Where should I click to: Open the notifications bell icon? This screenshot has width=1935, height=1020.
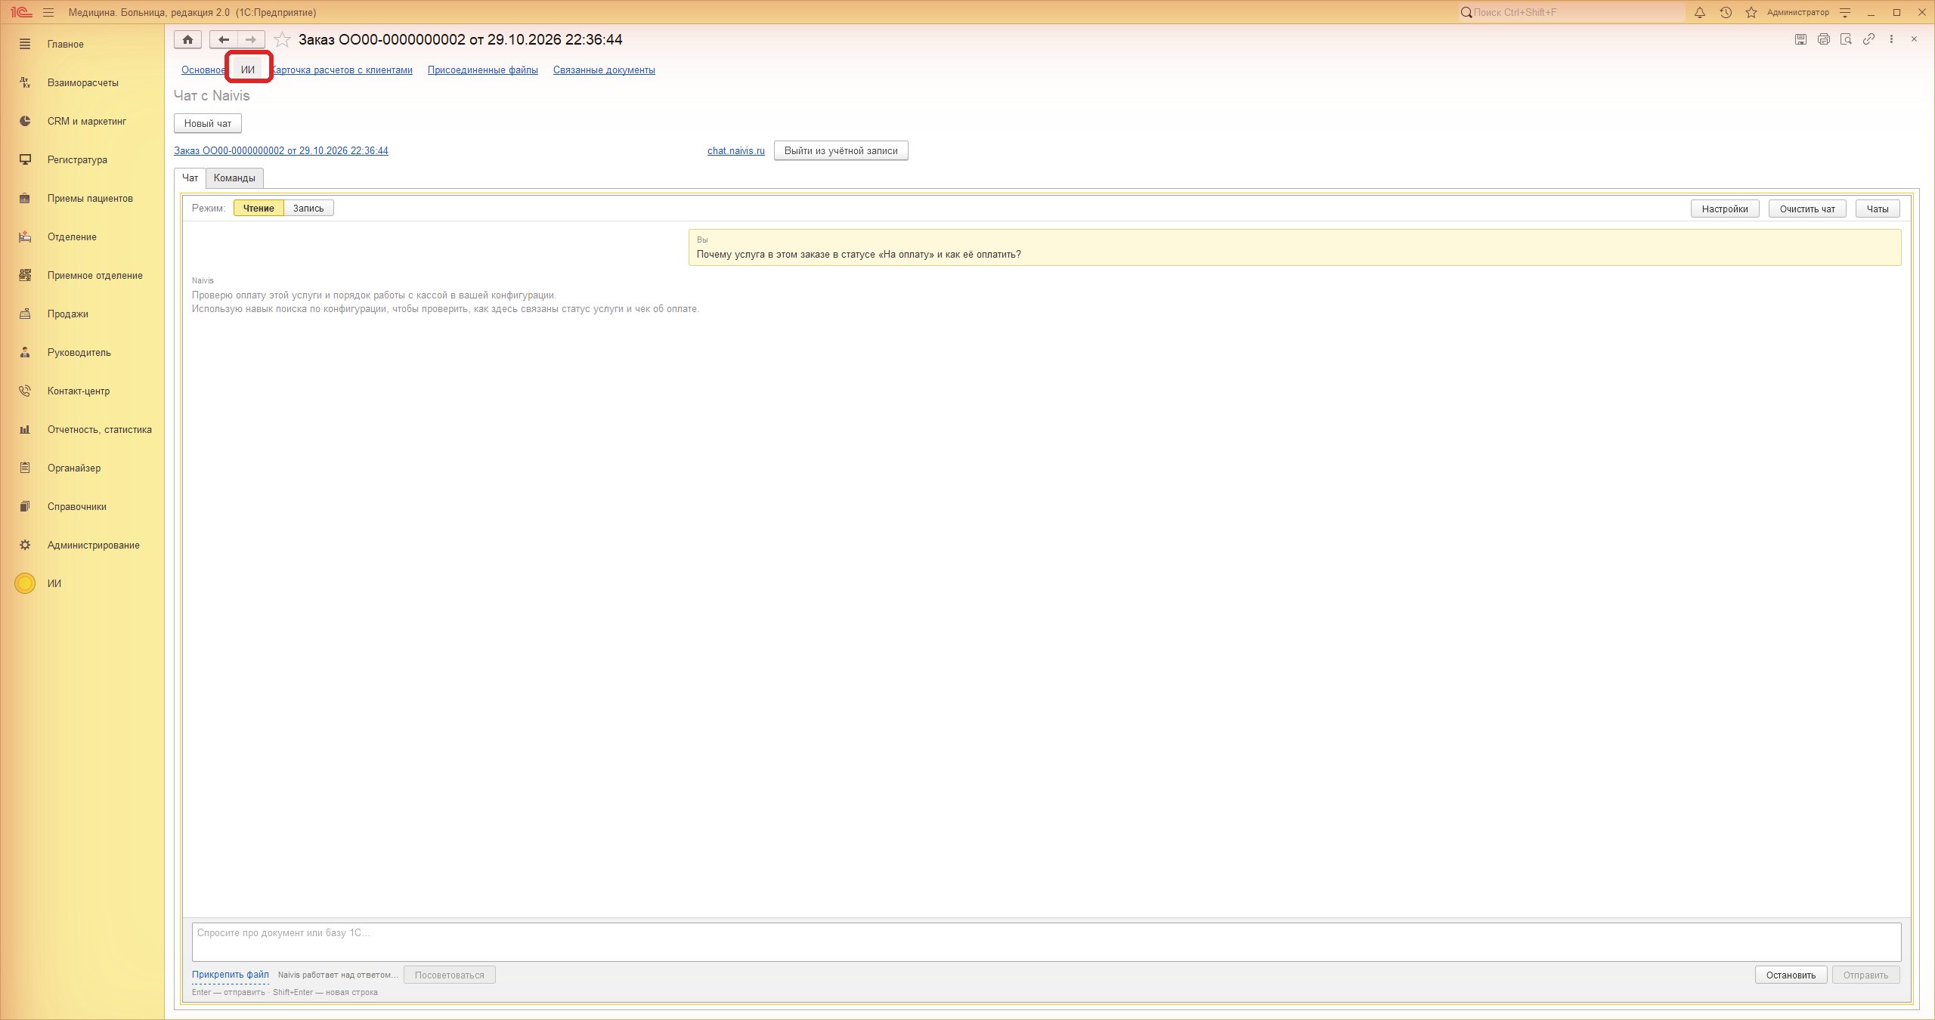point(1700,12)
